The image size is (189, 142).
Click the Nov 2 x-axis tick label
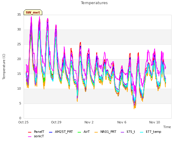click(89, 122)
